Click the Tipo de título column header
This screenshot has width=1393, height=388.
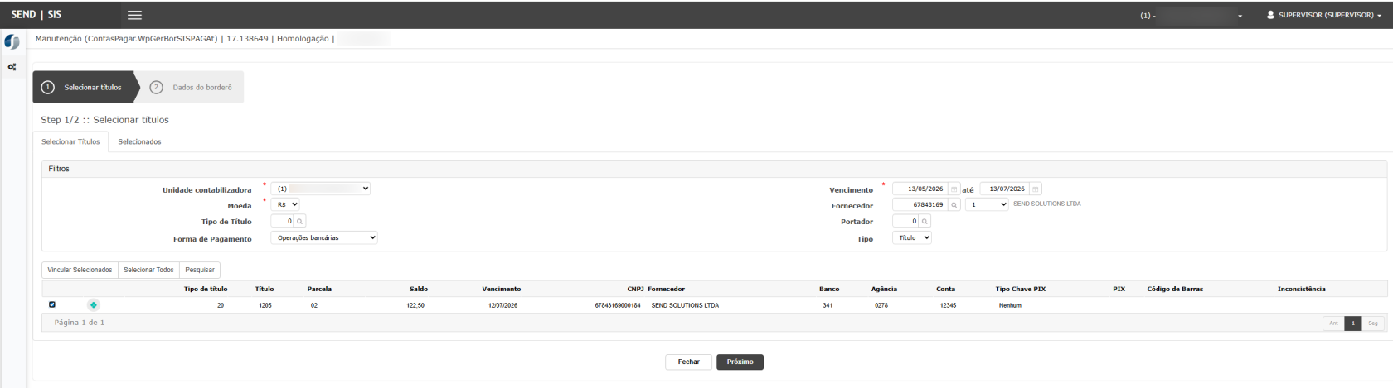(206, 289)
